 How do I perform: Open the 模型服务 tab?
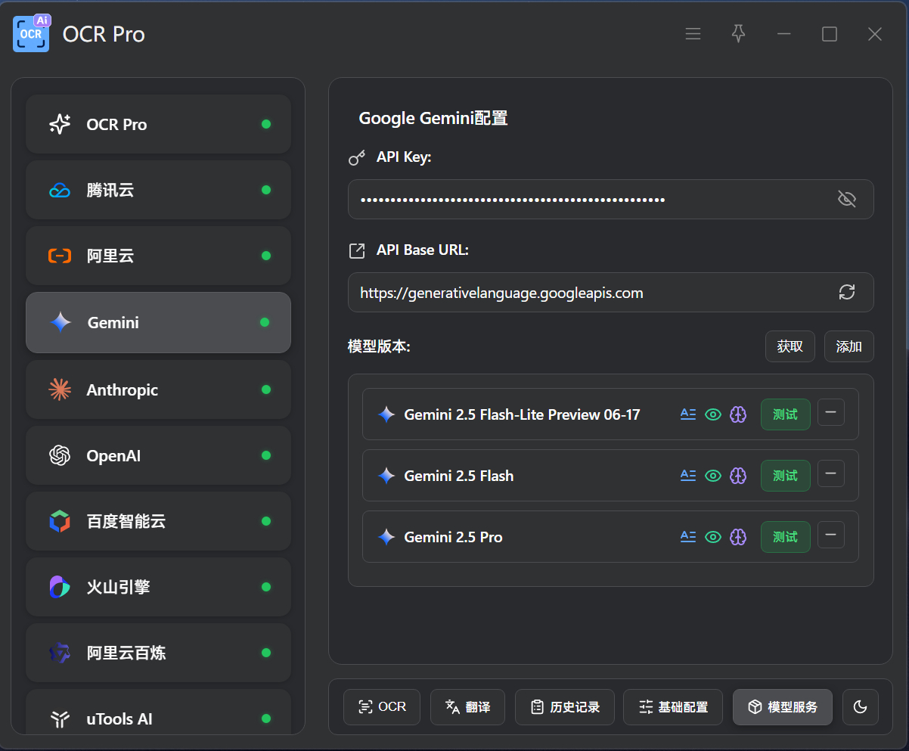783,707
